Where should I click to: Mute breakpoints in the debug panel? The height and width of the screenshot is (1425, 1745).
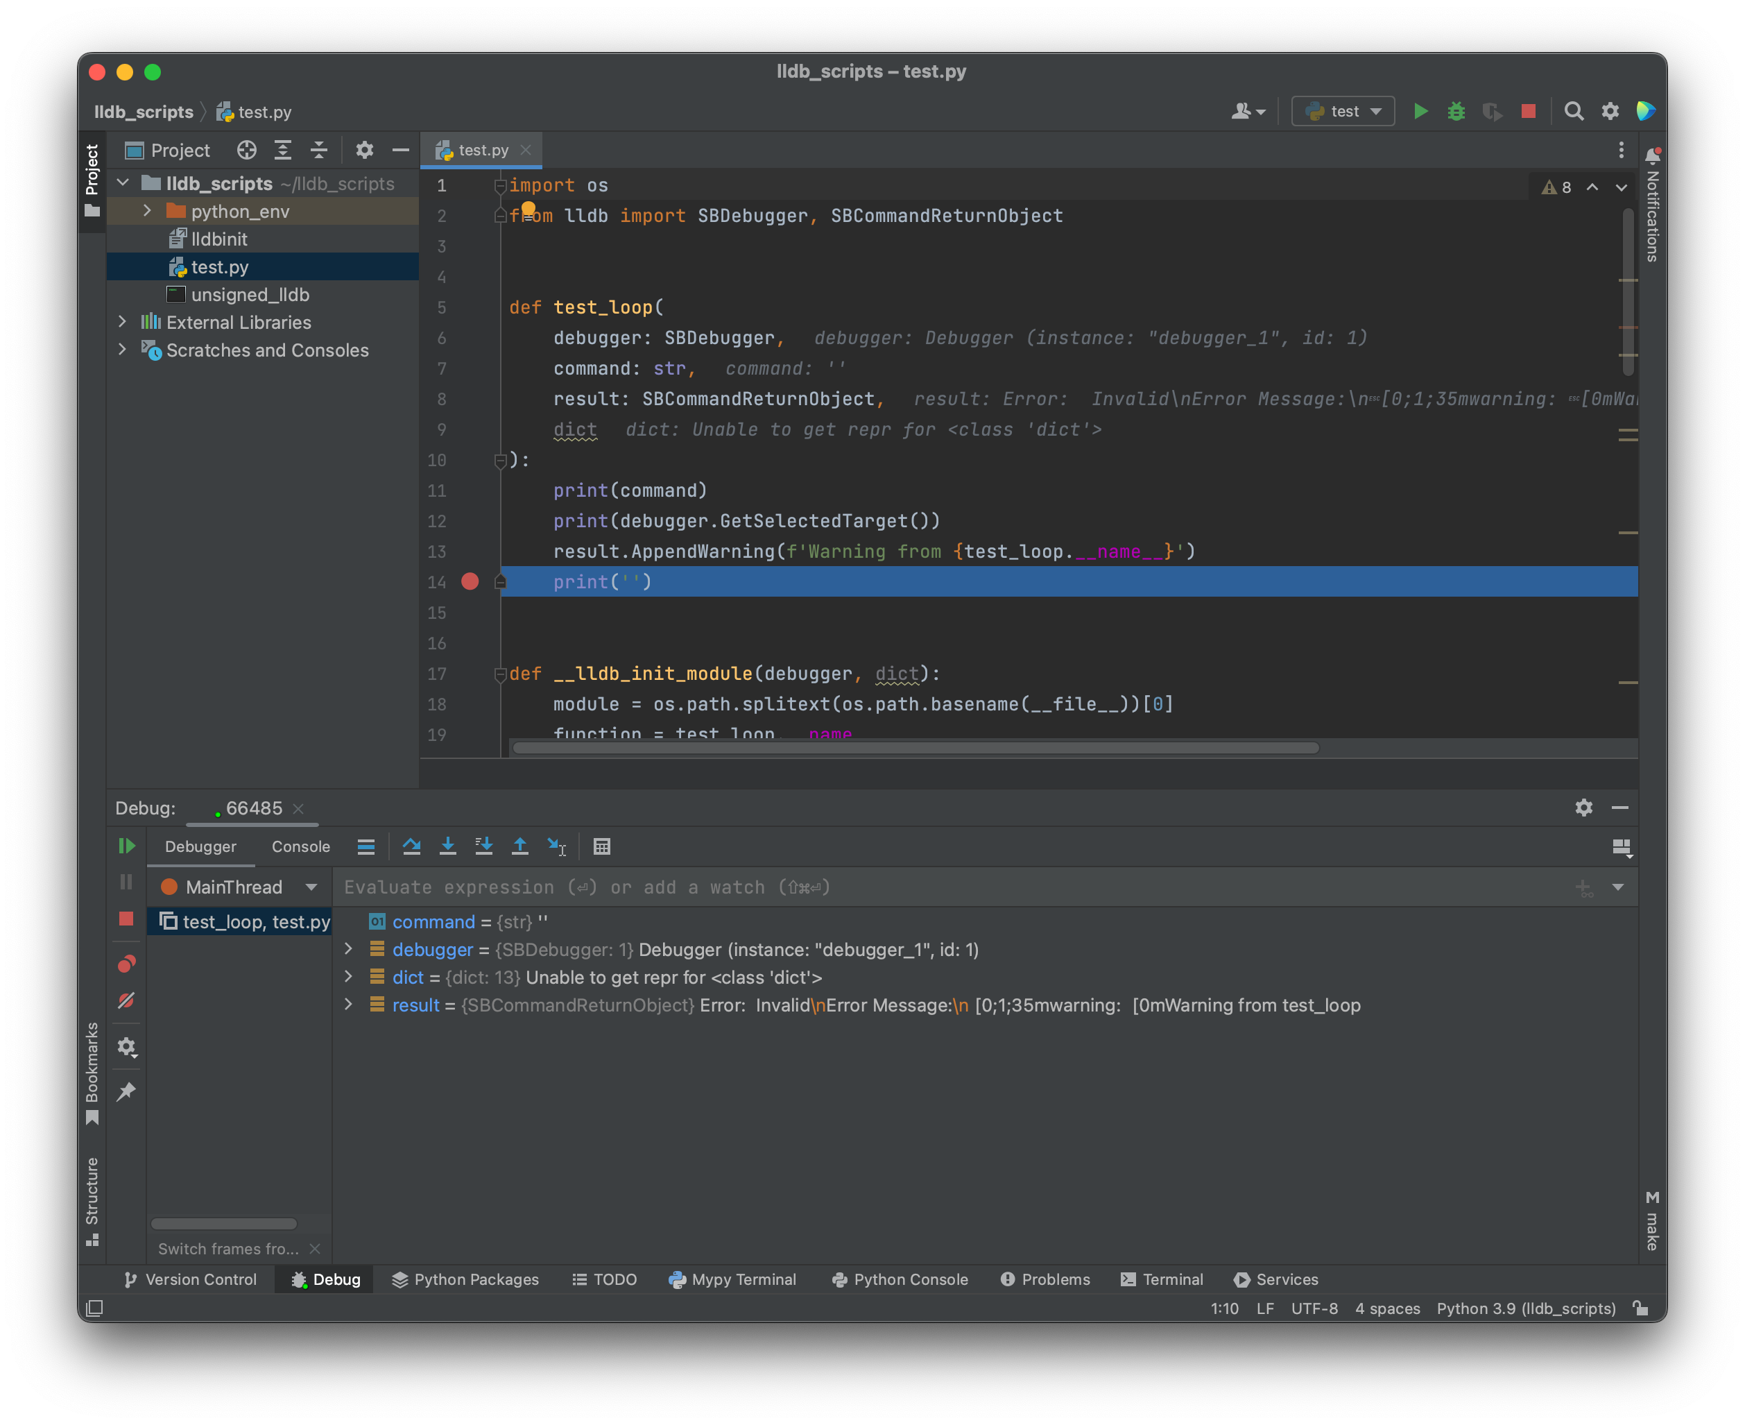click(x=127, y=1000)
